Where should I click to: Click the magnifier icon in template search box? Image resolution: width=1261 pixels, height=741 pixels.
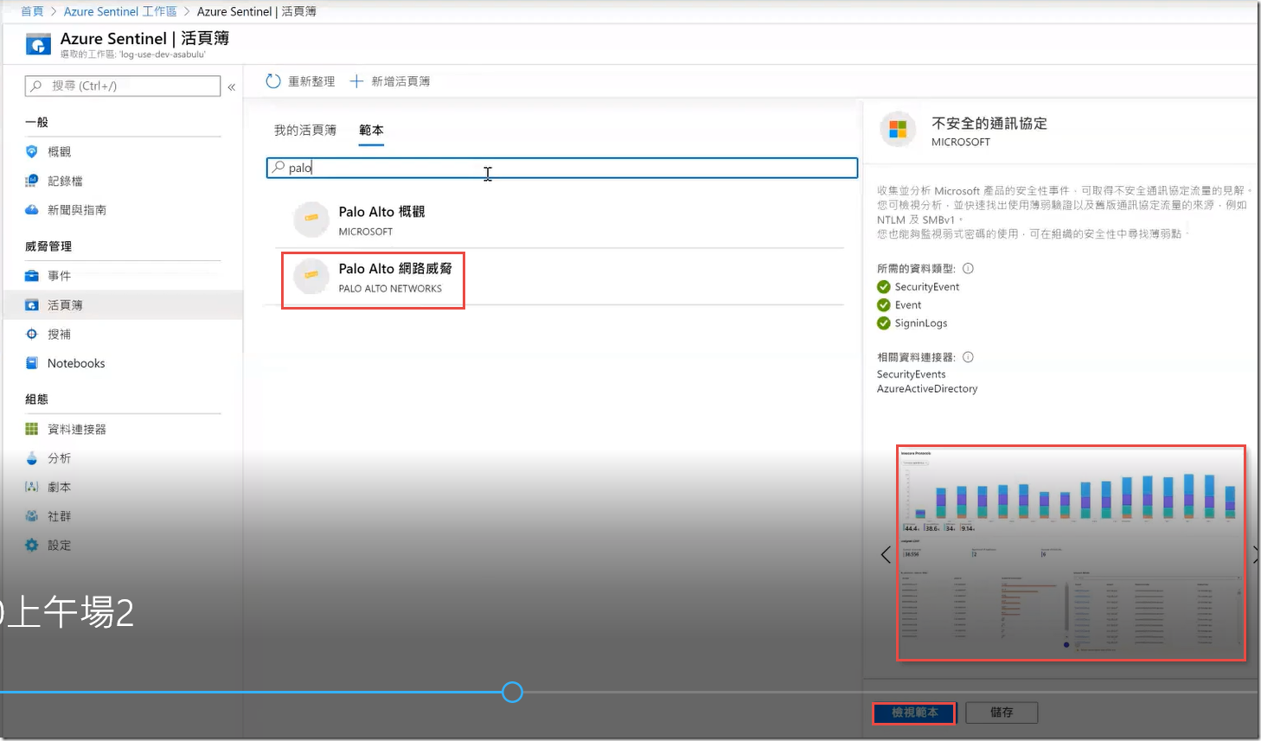278,167
